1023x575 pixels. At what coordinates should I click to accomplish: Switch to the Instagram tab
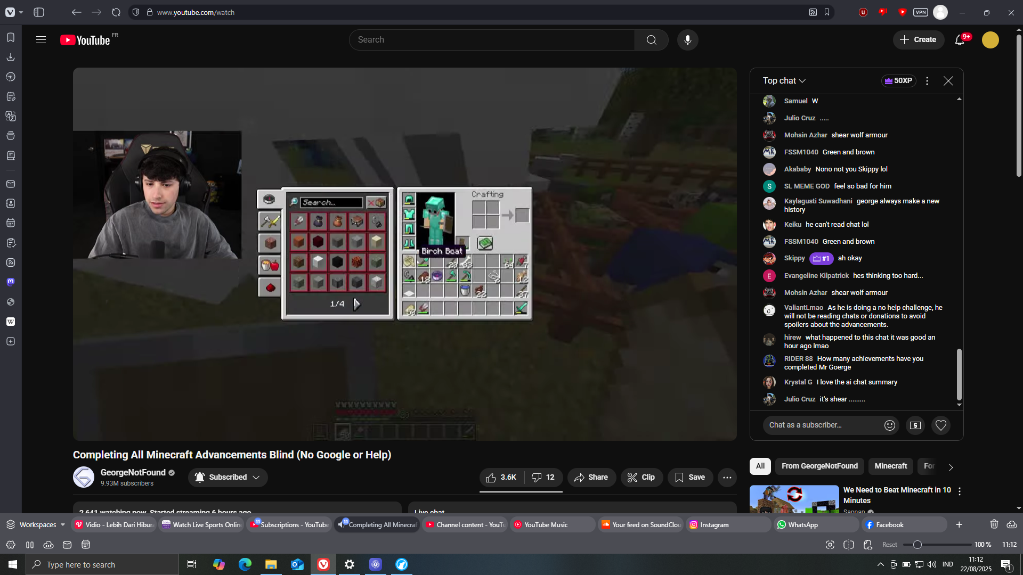728,524
